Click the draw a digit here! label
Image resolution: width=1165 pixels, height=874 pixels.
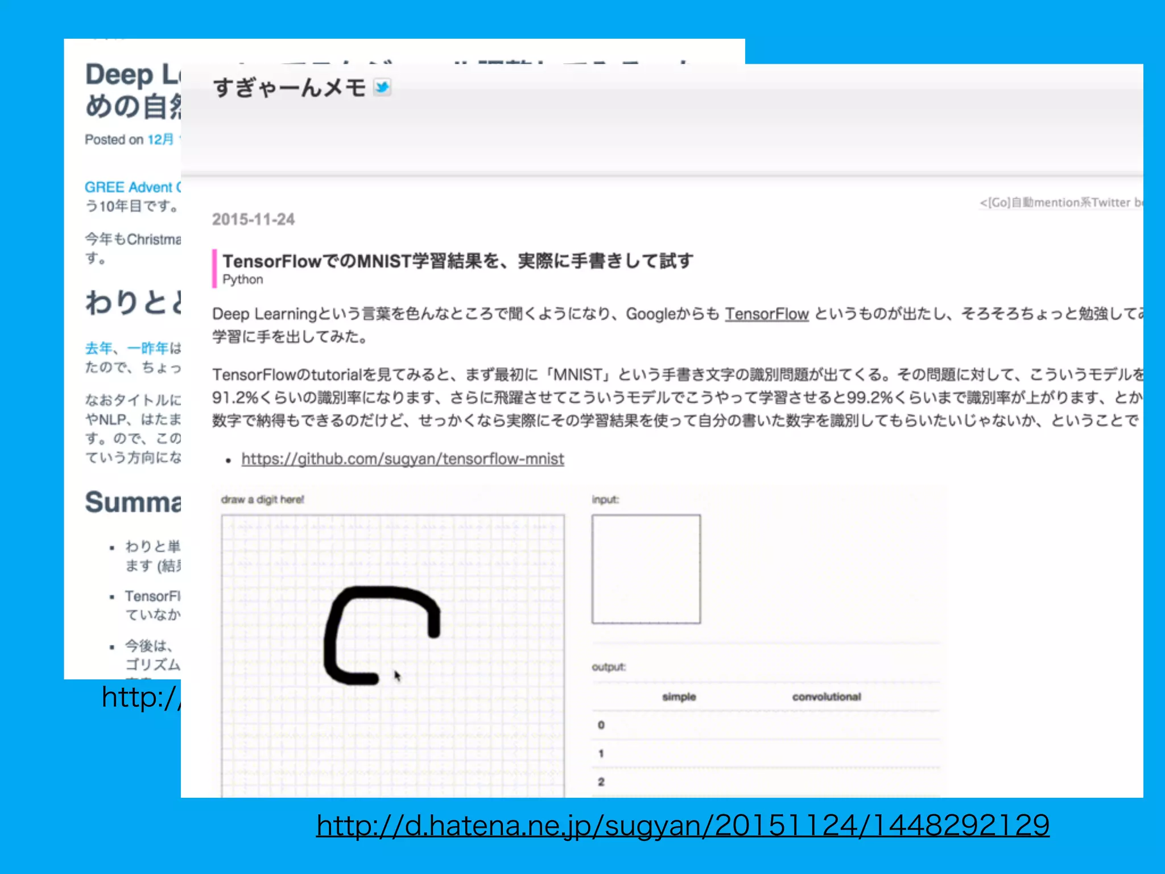coord(263,500)
